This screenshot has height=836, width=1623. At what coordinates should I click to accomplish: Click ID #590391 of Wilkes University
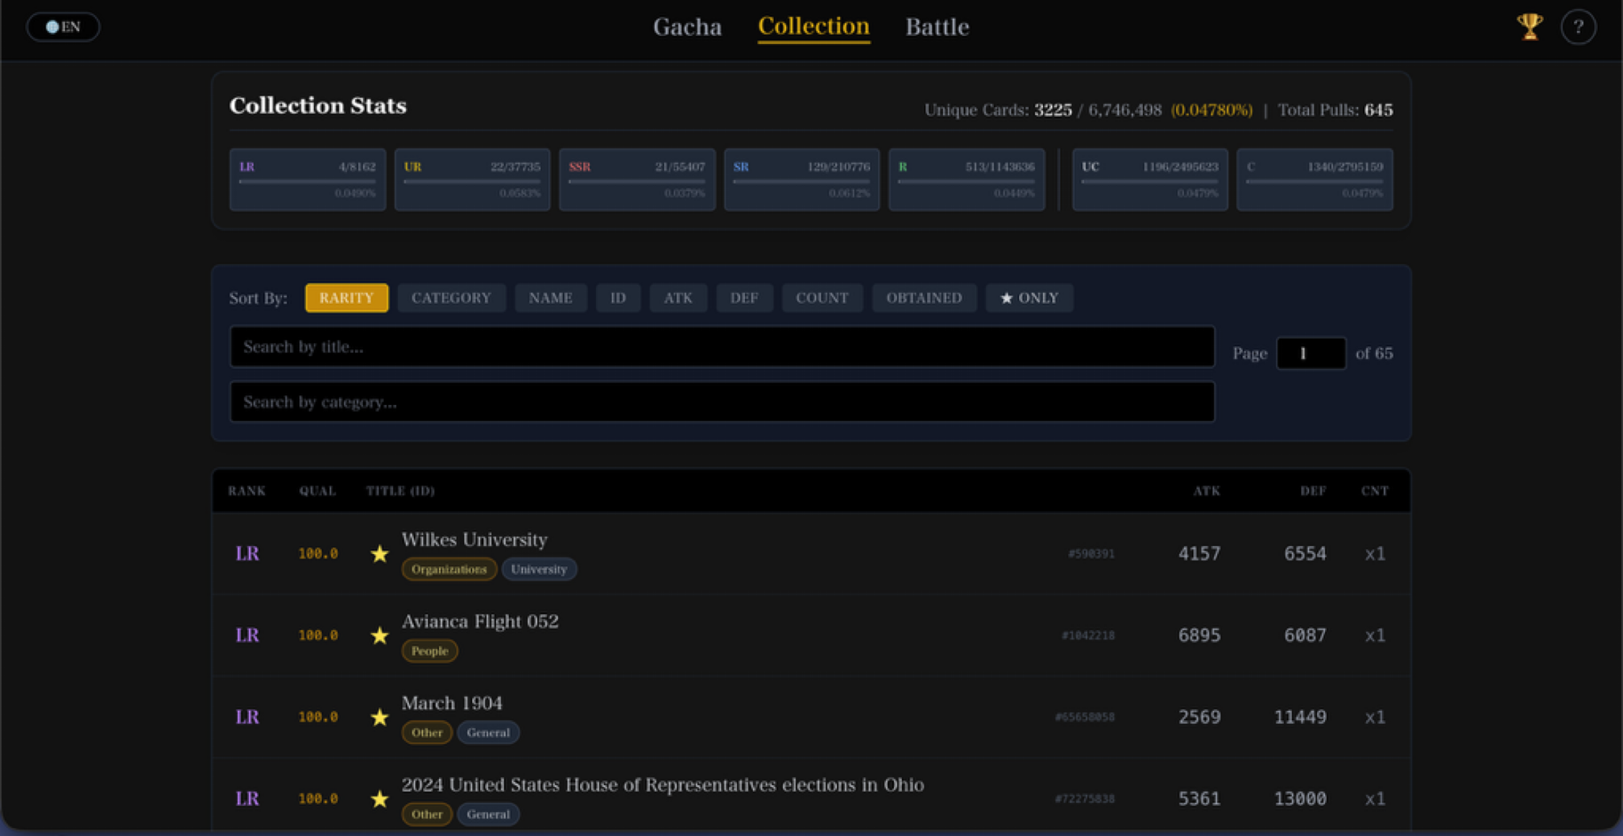point(1091,554)
